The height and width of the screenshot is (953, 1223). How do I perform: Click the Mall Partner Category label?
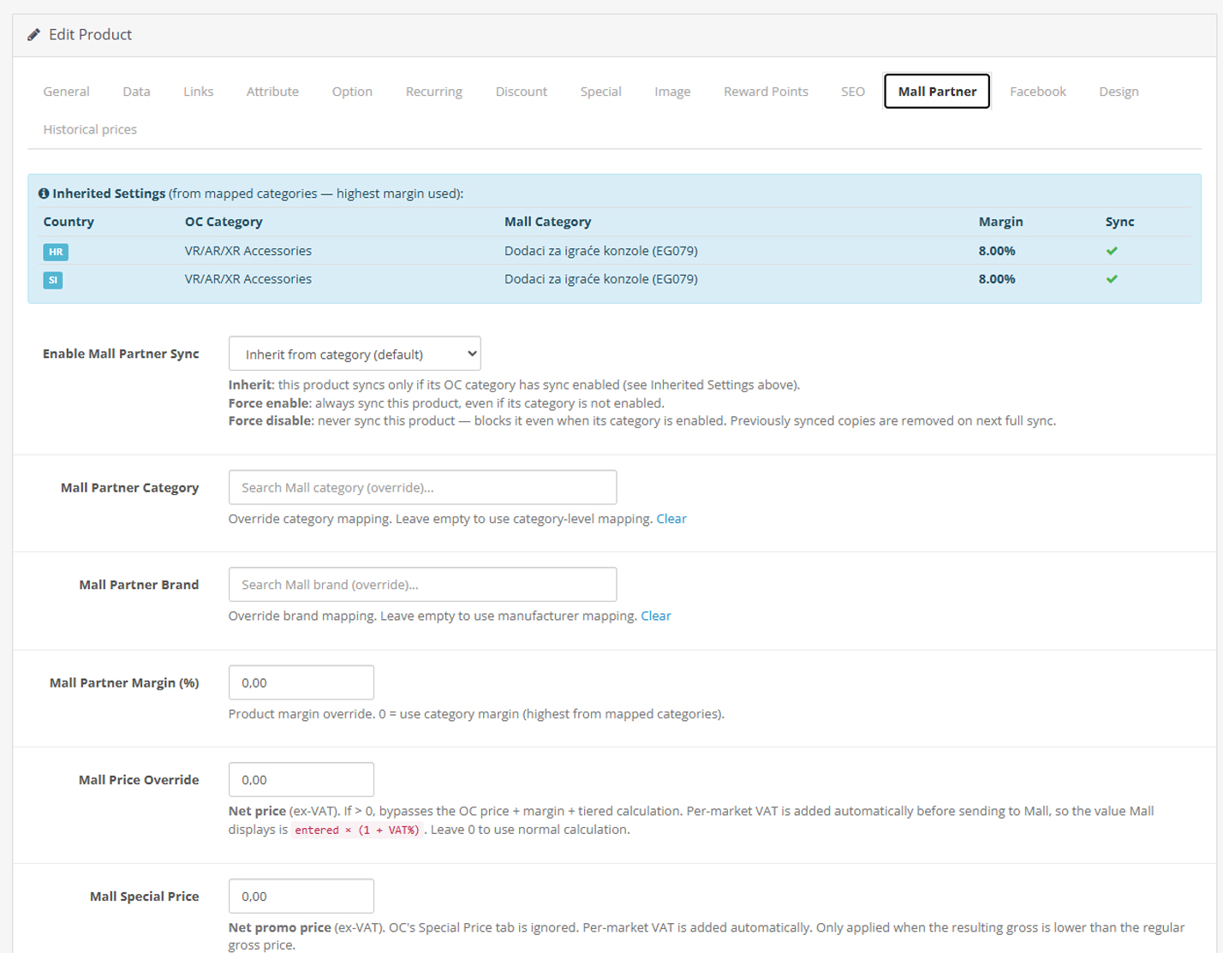[x=129, y=487]
